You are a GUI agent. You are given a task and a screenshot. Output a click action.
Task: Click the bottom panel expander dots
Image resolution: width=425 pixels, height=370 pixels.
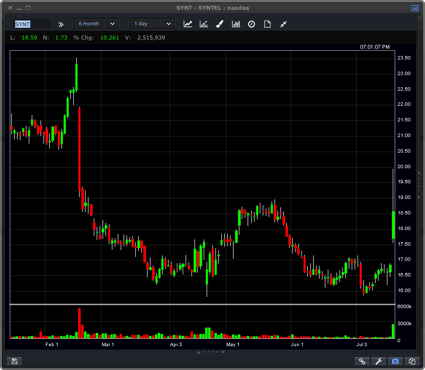point(212,351)
